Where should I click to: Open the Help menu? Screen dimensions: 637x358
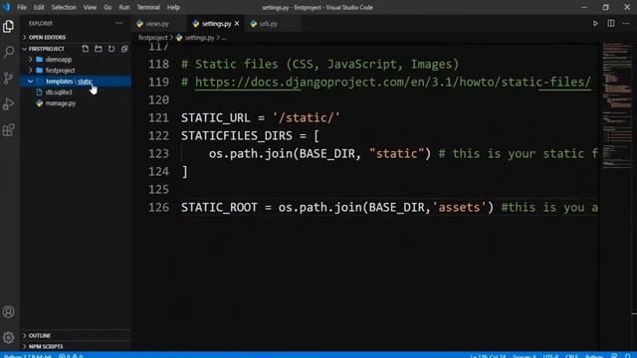173,7
